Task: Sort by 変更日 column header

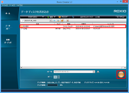Action: [84, 24]
